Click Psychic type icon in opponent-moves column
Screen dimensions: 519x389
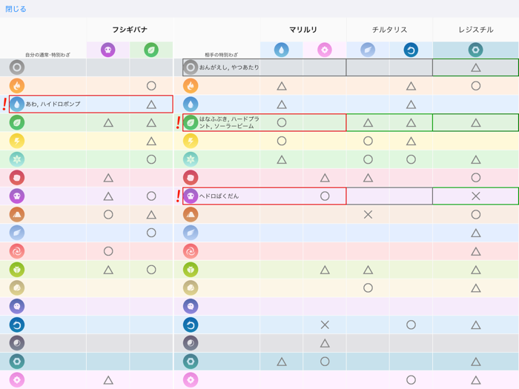[x=191, y=251]
